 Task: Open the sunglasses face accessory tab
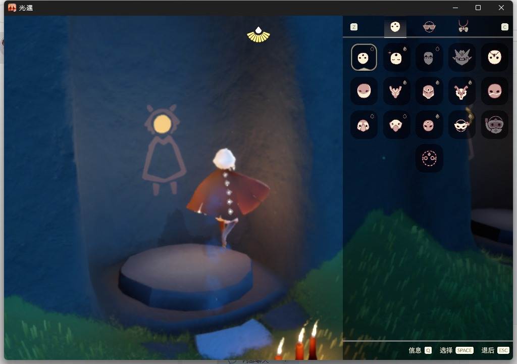[x=429, y=27]
